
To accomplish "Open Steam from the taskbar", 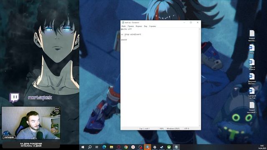I will [162, 147].
